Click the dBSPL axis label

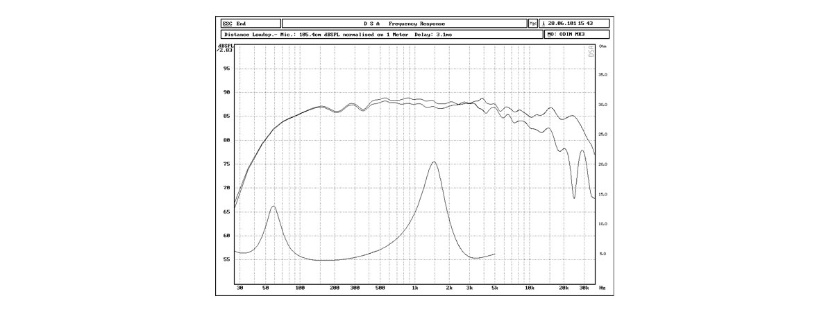226,48
